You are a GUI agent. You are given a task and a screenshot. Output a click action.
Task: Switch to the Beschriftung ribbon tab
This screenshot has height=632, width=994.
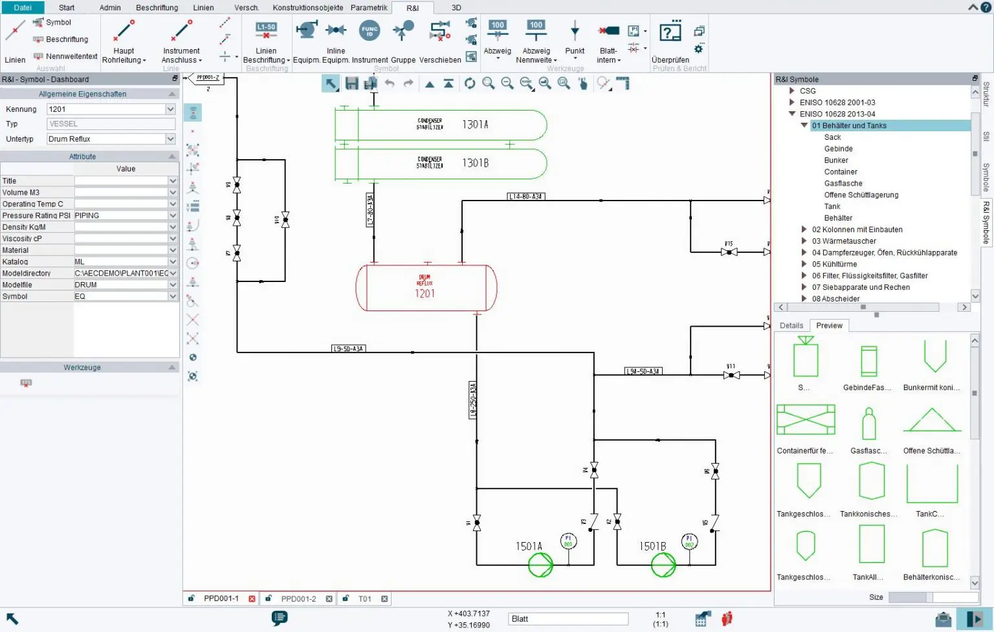pos(157,8)
